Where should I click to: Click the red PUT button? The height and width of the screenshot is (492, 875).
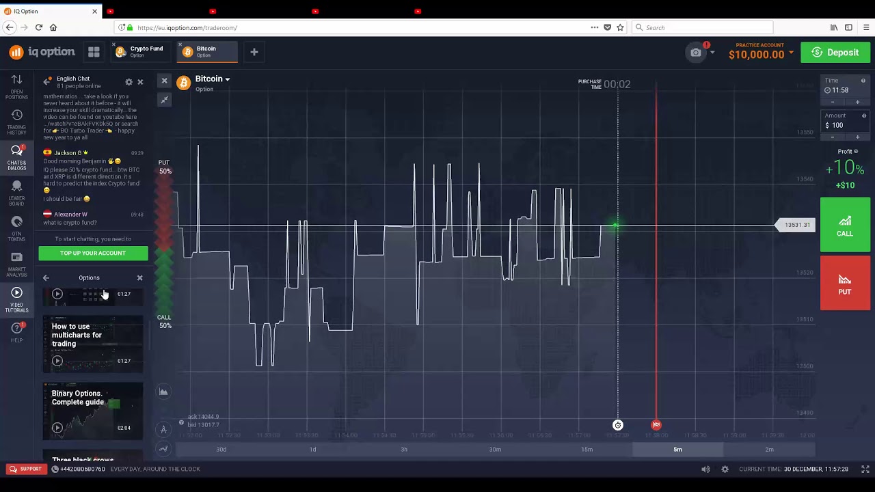(x=845, y=284)
